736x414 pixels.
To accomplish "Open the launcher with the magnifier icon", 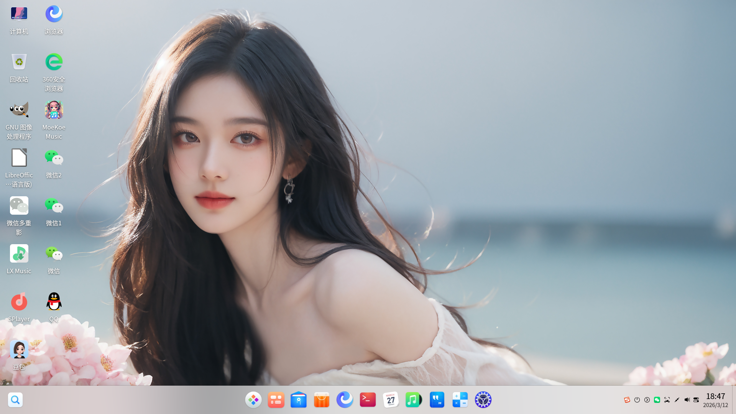I will (15, 400).
